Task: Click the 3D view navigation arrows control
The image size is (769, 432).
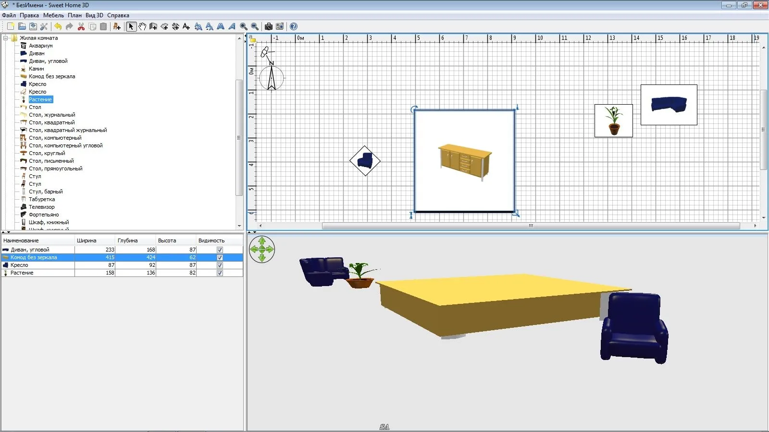Action: click(262, 249)
